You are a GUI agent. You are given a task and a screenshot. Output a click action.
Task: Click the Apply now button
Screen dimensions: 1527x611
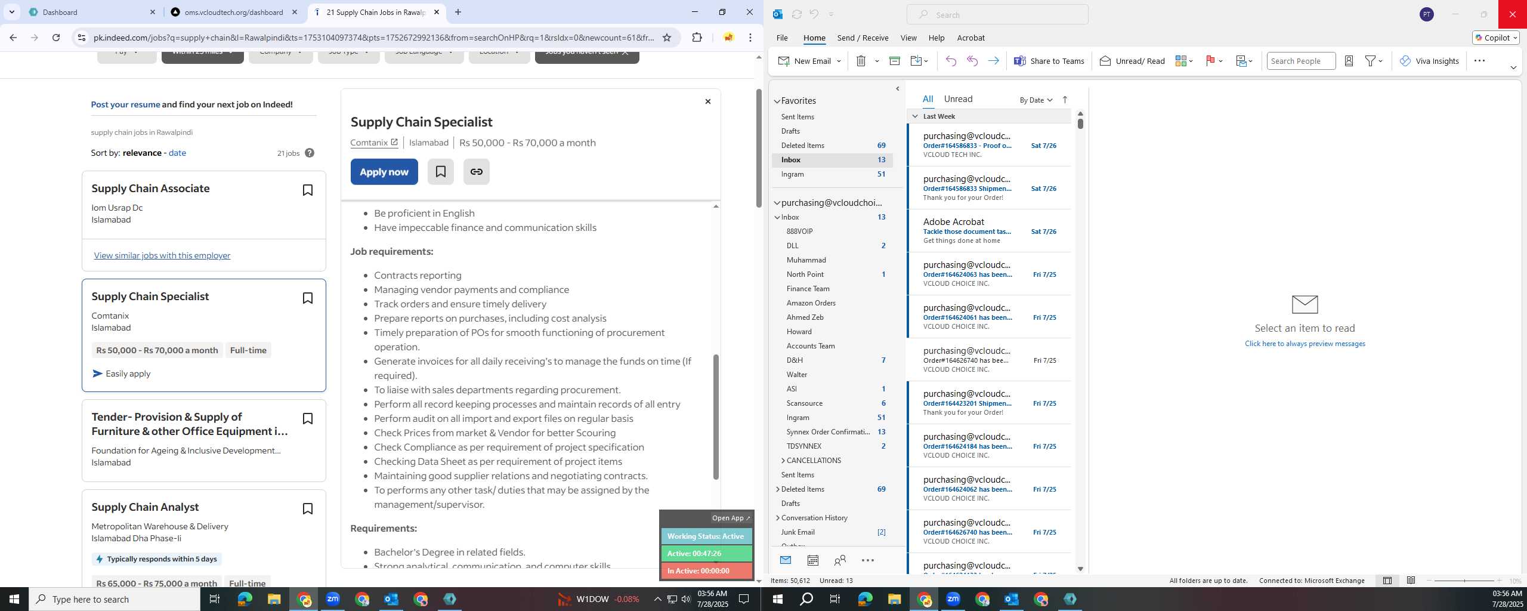point(384,172)
